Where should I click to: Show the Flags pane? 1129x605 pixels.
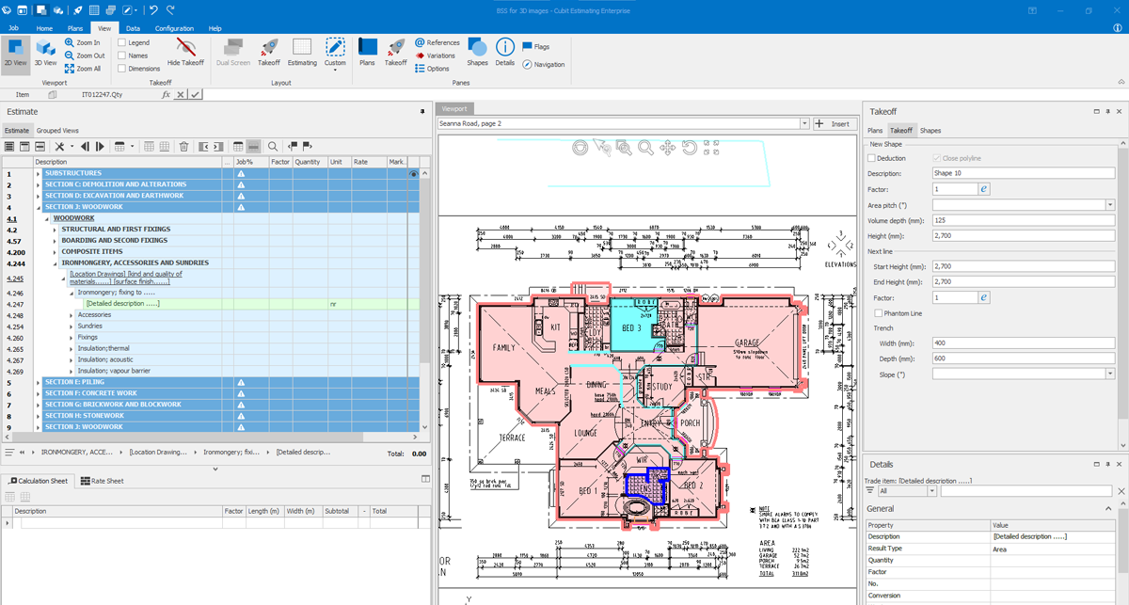535,46
